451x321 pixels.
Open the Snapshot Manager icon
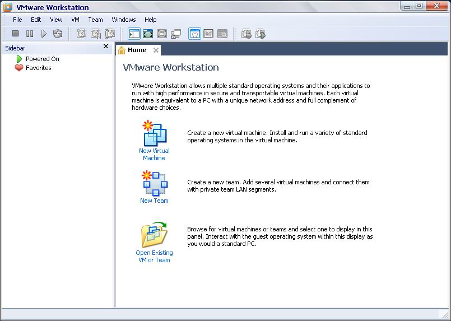click(x=110, y=34)
